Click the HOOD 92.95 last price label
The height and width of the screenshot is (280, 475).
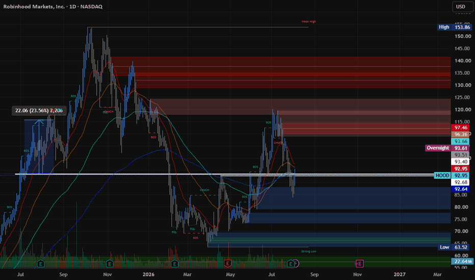click(x=453, y=176)
